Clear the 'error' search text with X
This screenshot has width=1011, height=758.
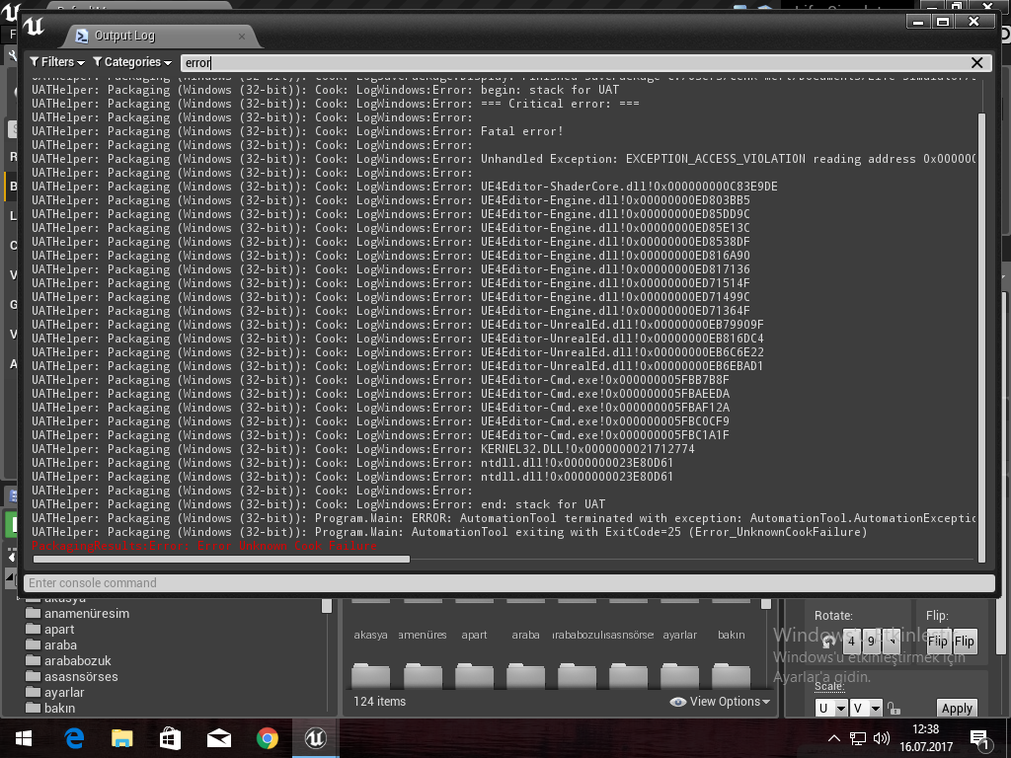(976, 62)
